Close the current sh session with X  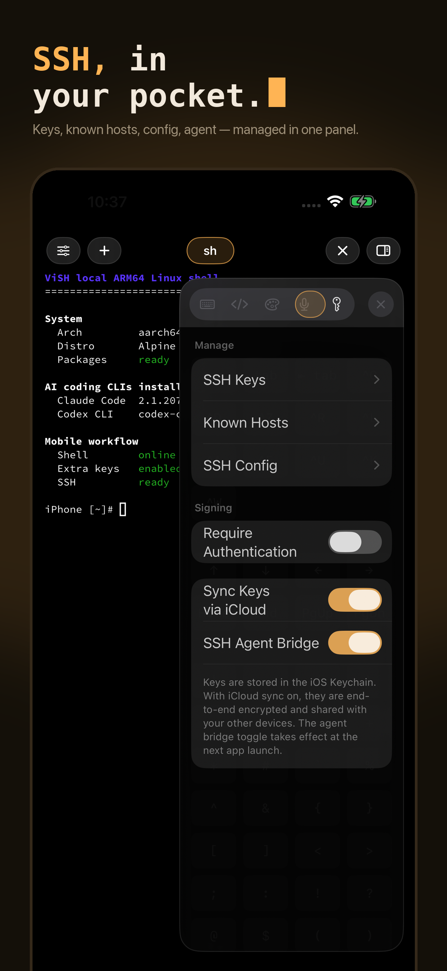[x=343, y=251]
